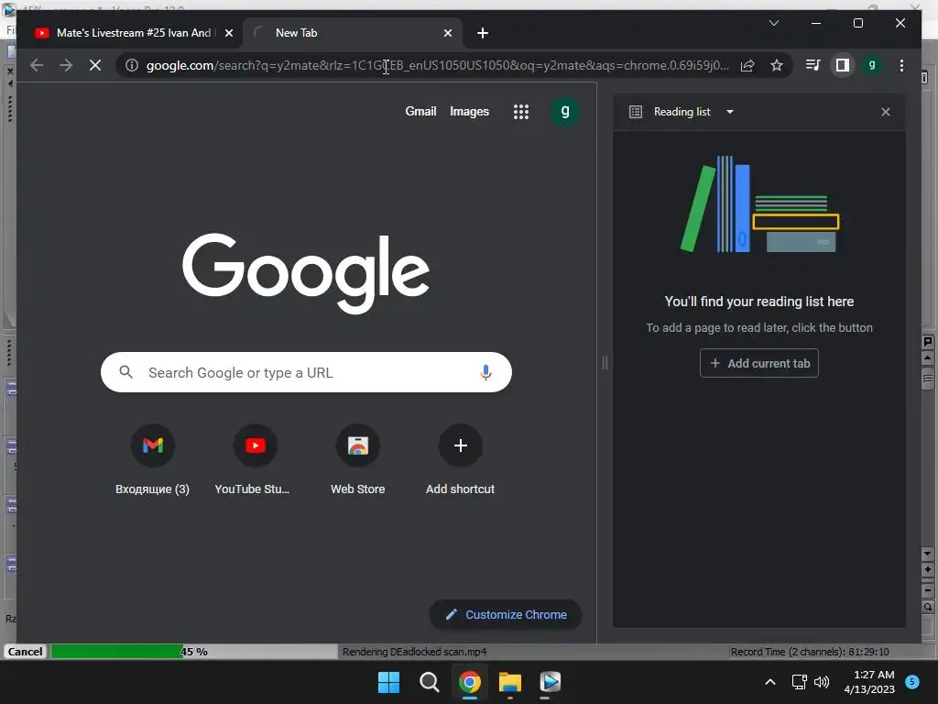This screenshot has width=938, height=704.
Task: Show hidden tray icons chevron
Action: [x=770, y=682]
